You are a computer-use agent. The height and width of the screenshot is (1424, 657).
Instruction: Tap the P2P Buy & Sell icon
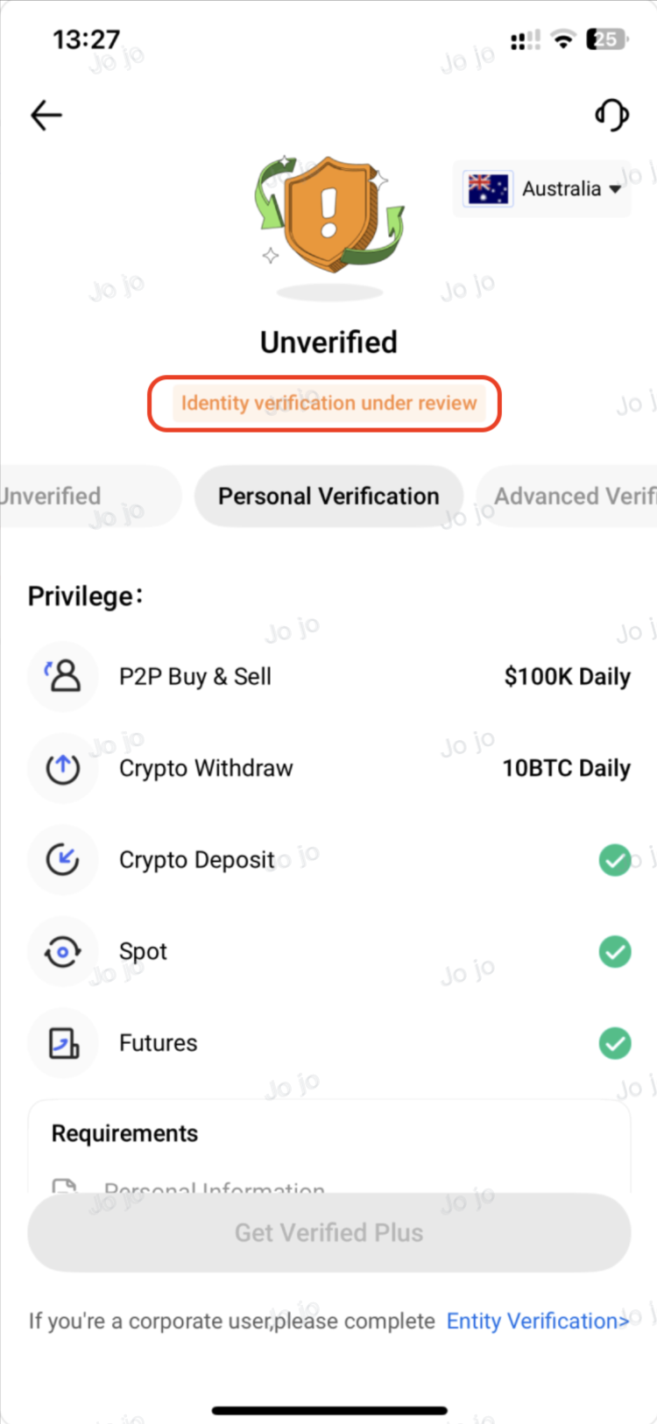63,676
